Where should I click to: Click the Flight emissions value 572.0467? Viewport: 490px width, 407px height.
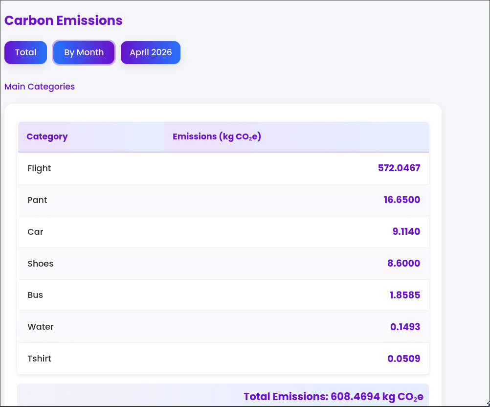pos(399,168)
